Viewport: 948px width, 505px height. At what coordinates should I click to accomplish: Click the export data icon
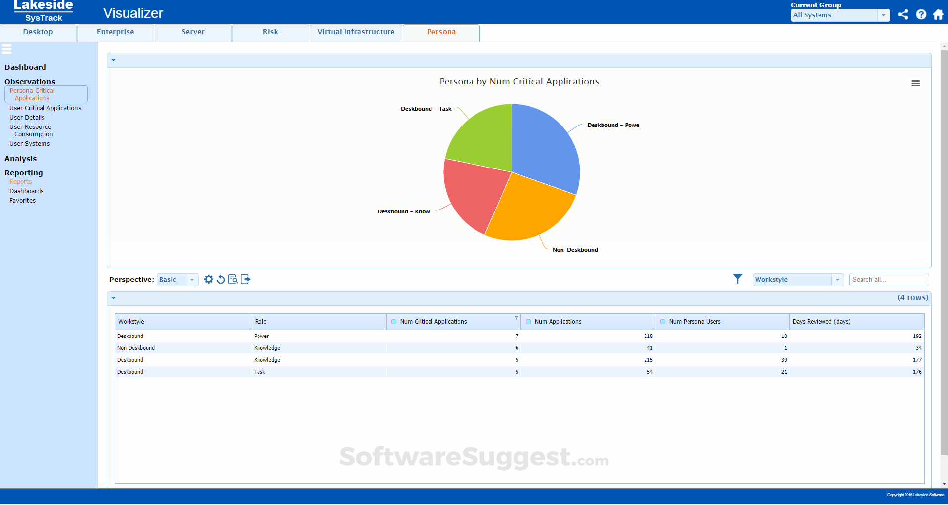(x=245, y=279)
